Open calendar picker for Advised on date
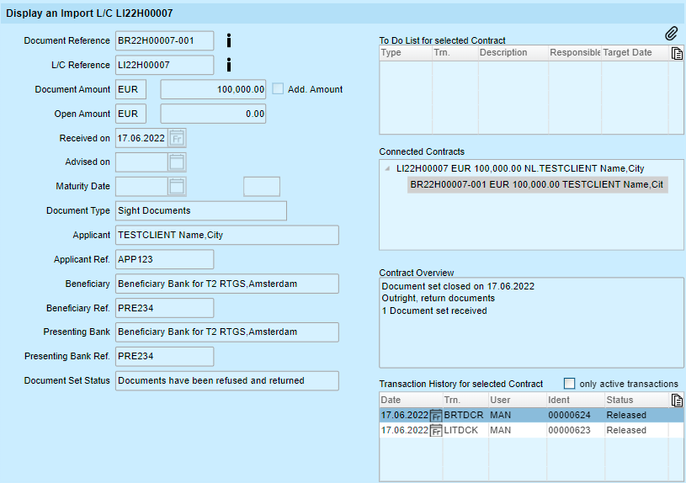The width and height of the screenshot is (686, 483). [x=178, y=162]
